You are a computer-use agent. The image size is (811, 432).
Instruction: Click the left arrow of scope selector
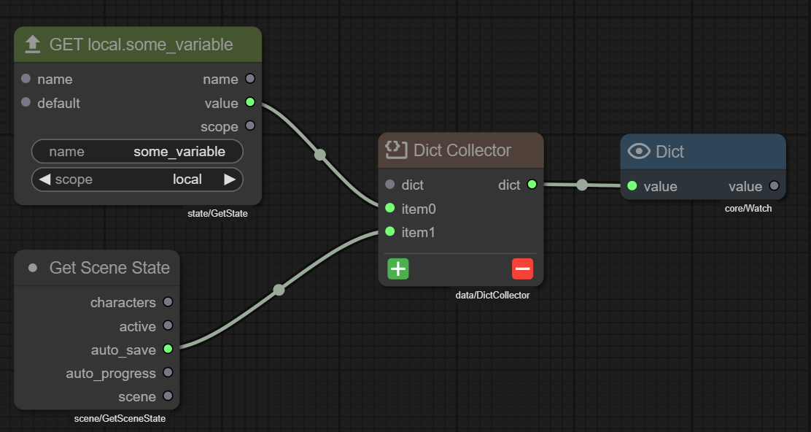(44, 179)
